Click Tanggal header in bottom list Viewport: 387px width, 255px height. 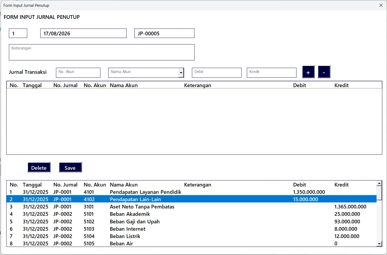pyautogui.click(x=32, y=185)
